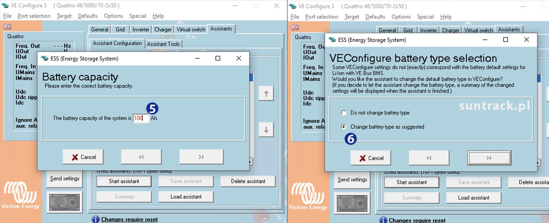
Task: Go forward with >> in the battery type dialog
Action: pyautogui.click(x=489, y=158)
